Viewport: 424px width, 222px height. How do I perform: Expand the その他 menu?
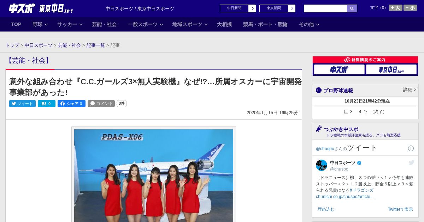(309, 24)
